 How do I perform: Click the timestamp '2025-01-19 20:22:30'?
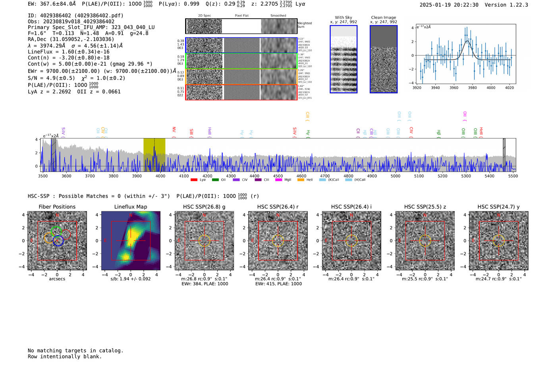pos(449,5)
